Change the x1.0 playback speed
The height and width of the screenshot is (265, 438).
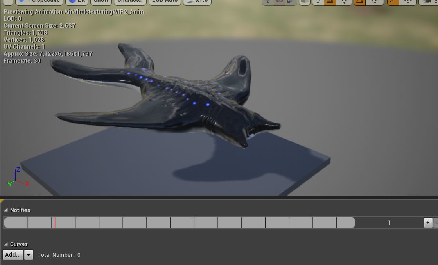coord(197,2)
